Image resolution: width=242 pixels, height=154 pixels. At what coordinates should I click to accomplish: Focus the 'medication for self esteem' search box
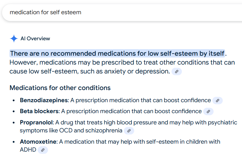point(122,12)
